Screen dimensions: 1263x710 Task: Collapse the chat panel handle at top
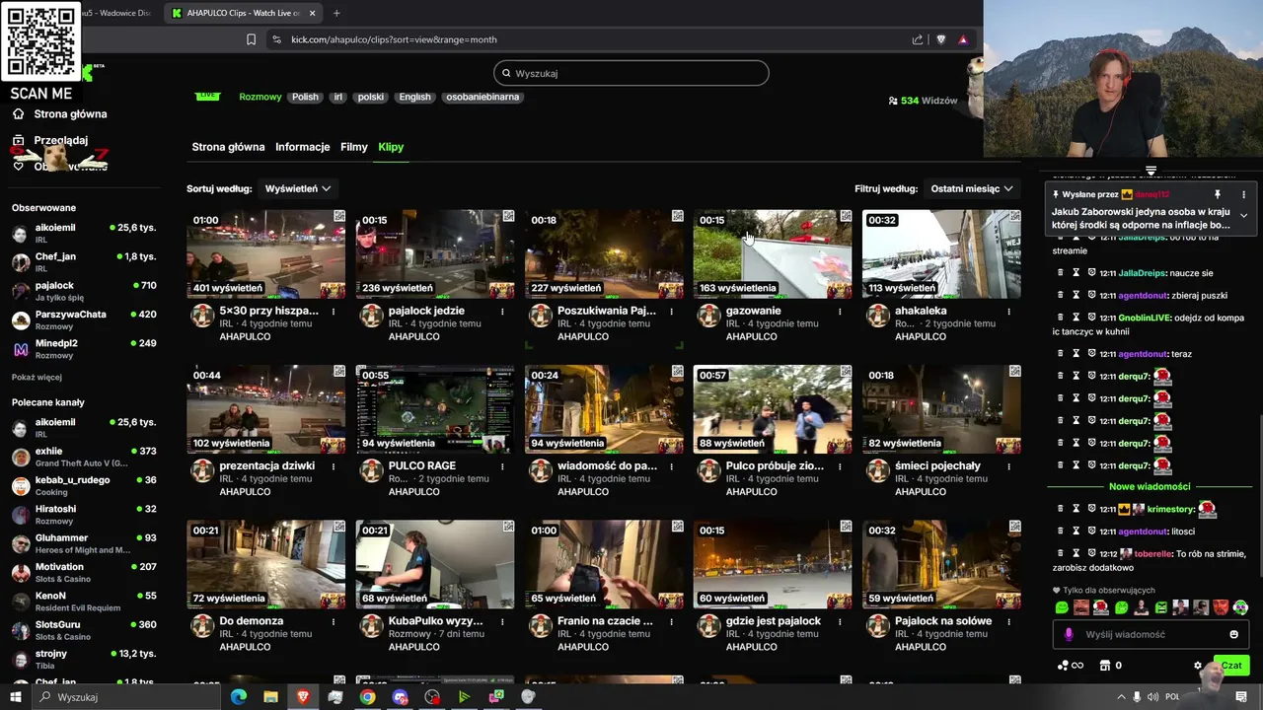tap(1151, 172)
